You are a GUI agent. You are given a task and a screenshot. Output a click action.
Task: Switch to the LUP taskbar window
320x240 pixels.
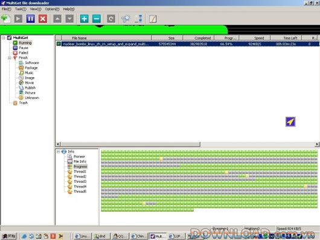click(x=176, y=236)
